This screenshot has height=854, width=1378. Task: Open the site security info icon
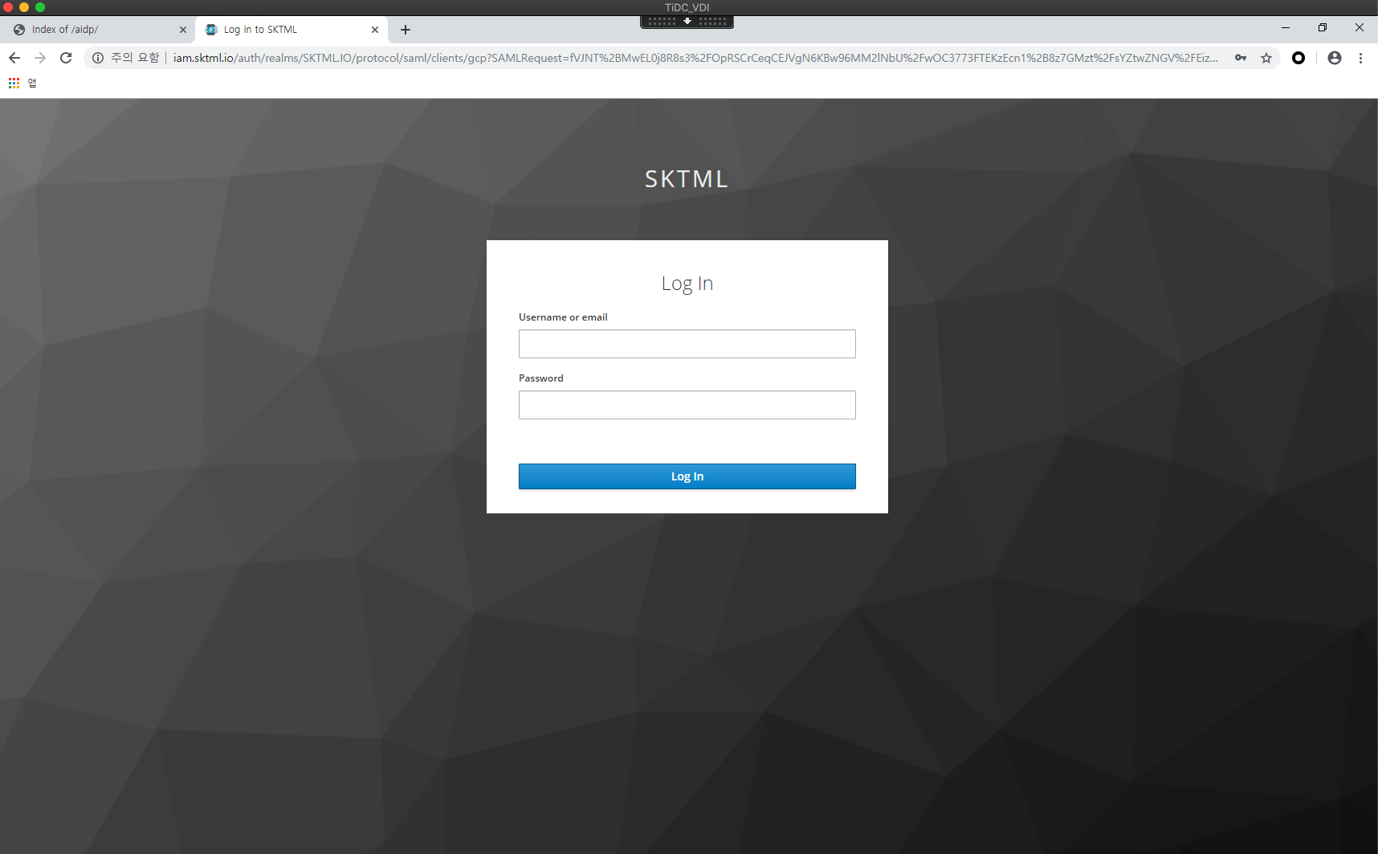point(98,58)
